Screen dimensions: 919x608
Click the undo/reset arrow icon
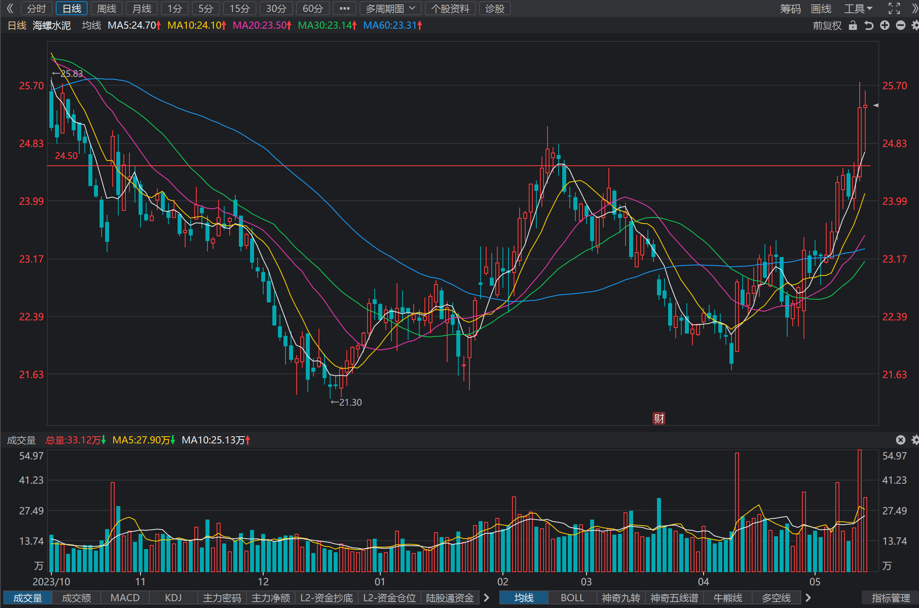pyautogui.click(x=868, y=25)
